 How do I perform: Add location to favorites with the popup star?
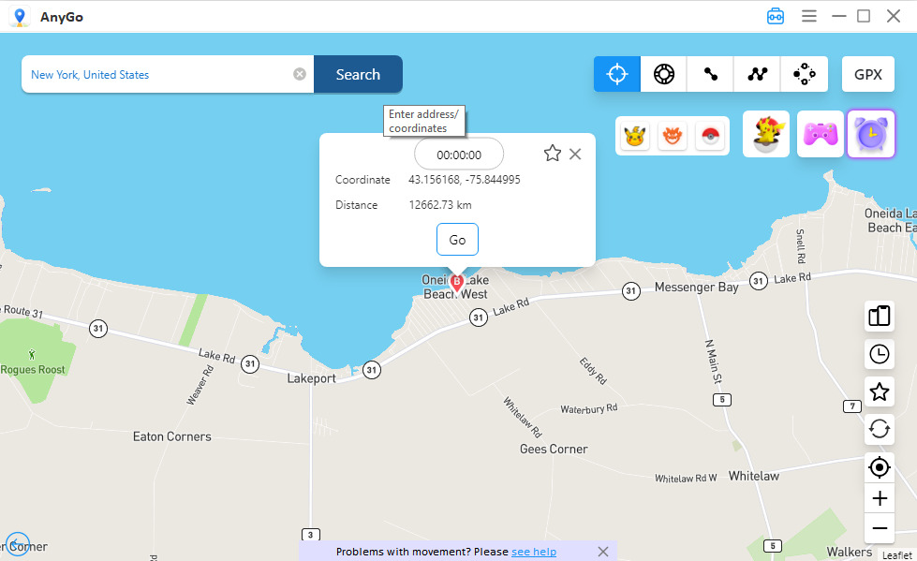552,154
